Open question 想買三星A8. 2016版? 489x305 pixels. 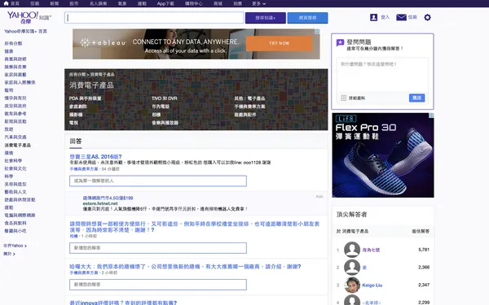pyautogui.click(x=95, y=156)
